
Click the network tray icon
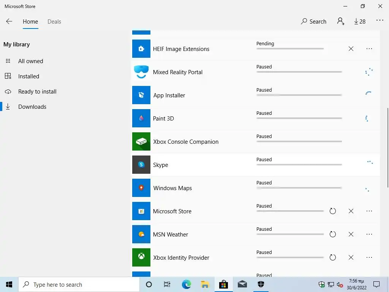[331, 284]
